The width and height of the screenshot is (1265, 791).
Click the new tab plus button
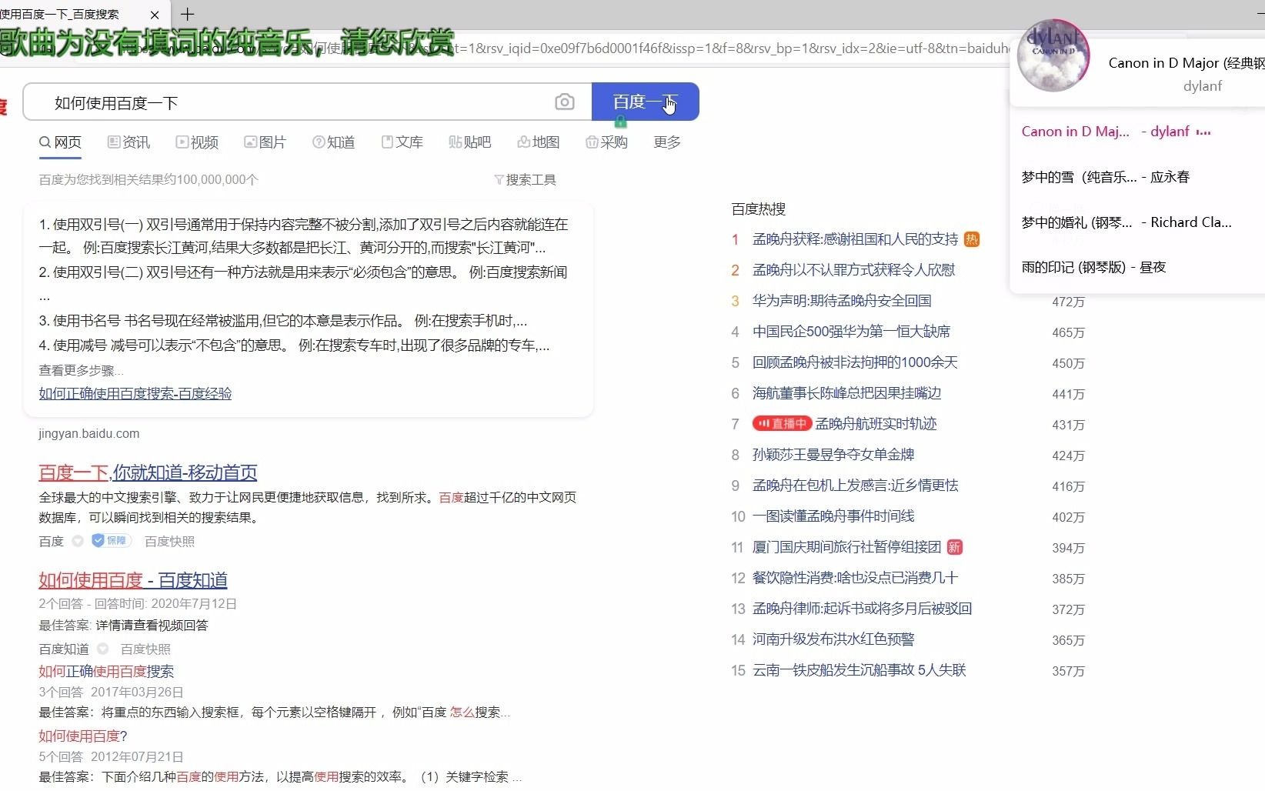[187, 14]
